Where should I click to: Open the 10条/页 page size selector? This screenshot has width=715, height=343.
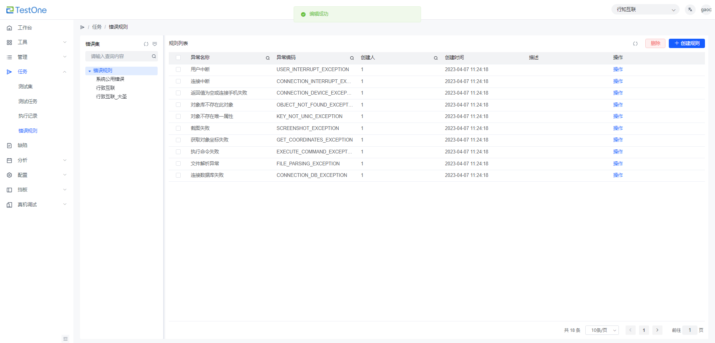(602, 330)
